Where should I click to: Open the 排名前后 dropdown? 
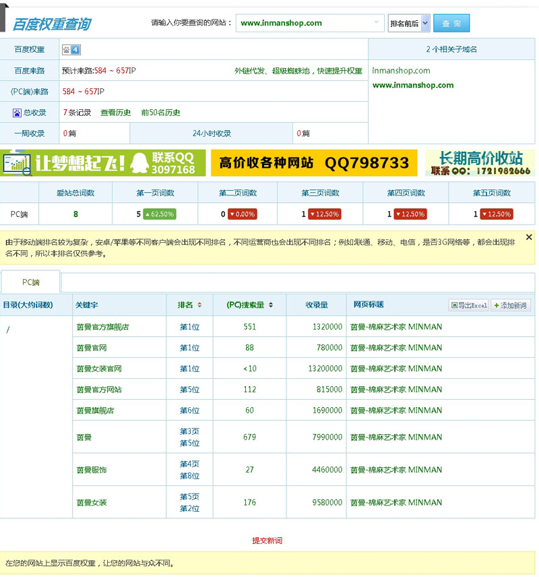click(409, 24)
